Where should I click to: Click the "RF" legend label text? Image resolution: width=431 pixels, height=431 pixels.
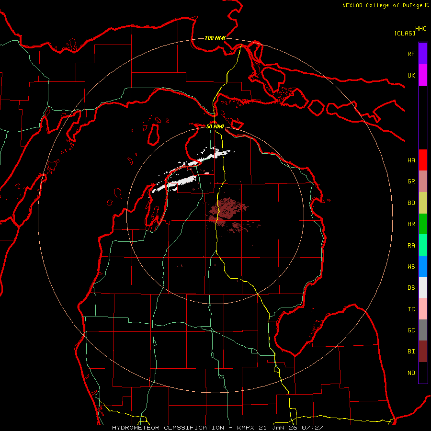(411, 54)
